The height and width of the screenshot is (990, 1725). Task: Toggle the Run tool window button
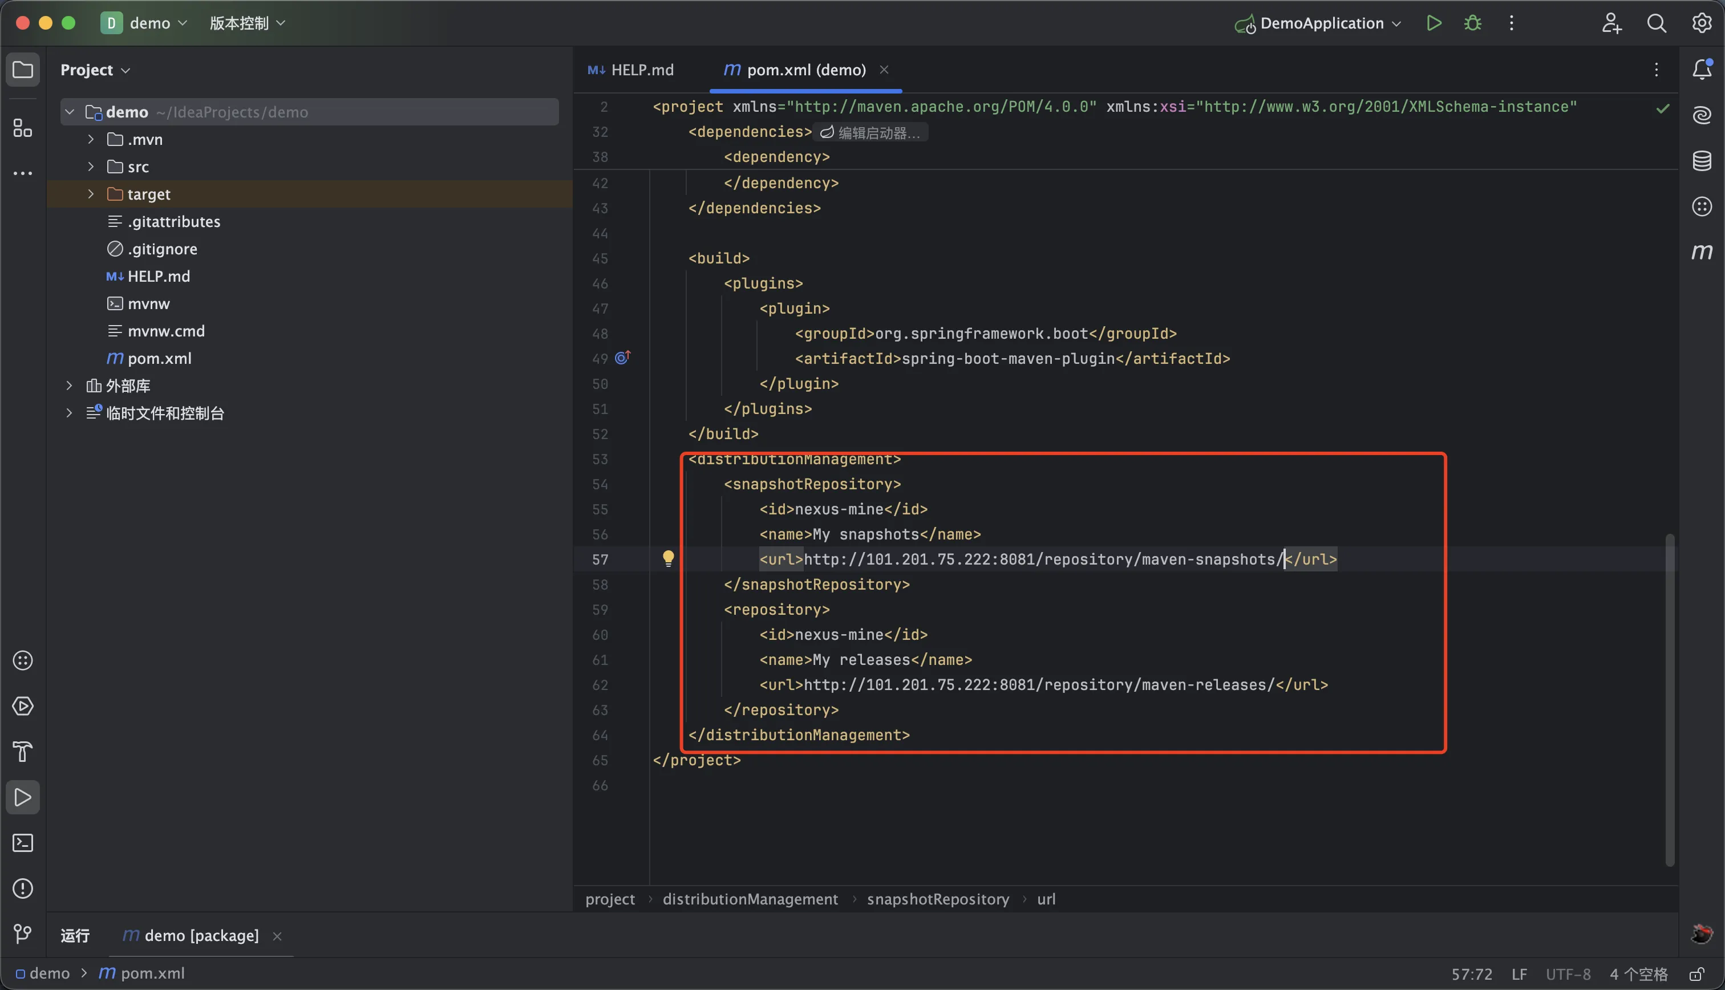(x=23, y=798)
